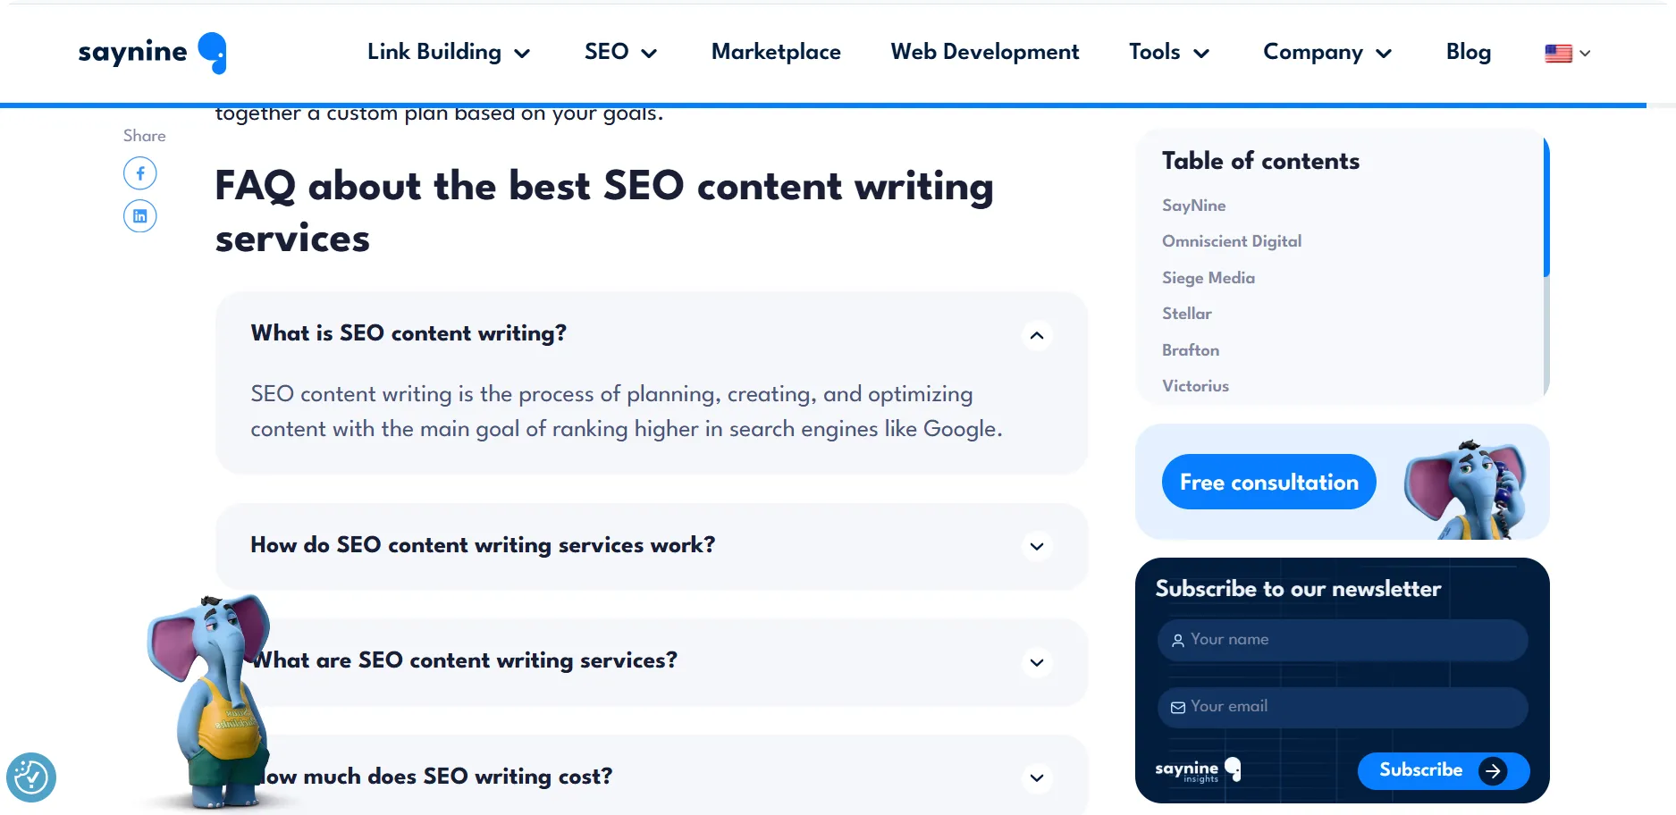The width and height of the screenshot is (1676, 815).
Task: Collapse the 'What is SEO content writing?' answer
Action: (x=1036, y=335)
